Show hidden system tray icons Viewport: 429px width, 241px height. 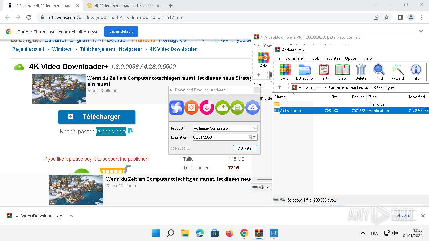363,233
